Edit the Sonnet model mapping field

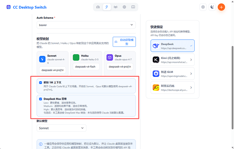coord(53,70)
